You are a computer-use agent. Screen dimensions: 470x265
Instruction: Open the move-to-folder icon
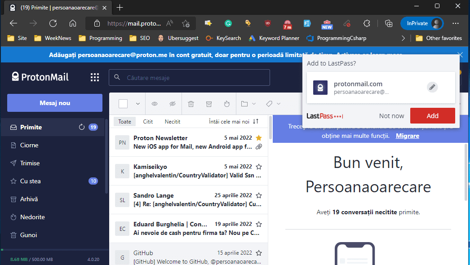[x=244, y=104]
